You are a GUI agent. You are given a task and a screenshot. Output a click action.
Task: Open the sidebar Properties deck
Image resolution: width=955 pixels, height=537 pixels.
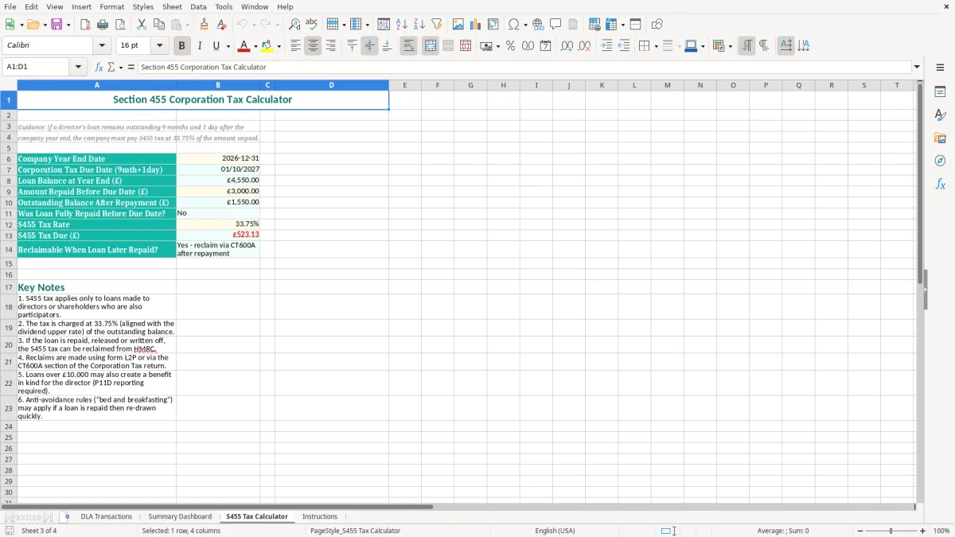point(940,91)
